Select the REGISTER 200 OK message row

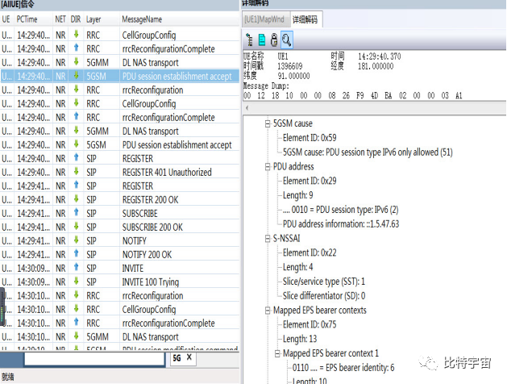[119, 199]
